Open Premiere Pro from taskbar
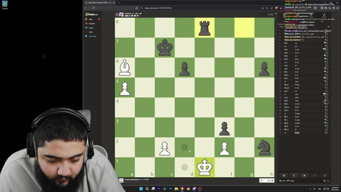 pyautogui.click(x=159, y=189)
